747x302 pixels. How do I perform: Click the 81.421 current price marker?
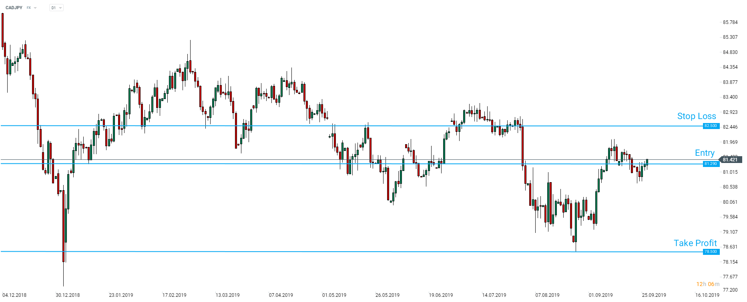click(x=730, y=159)
